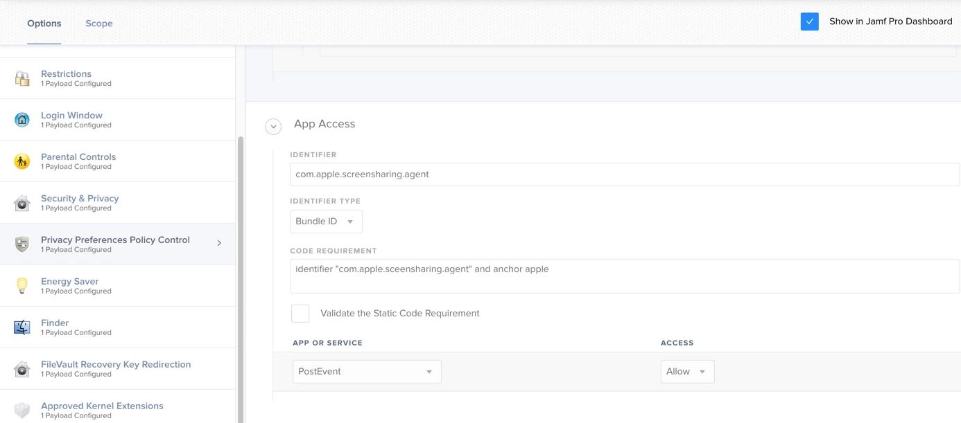
Task: Open the Security & Privacy payload
Action: (118, 203)
